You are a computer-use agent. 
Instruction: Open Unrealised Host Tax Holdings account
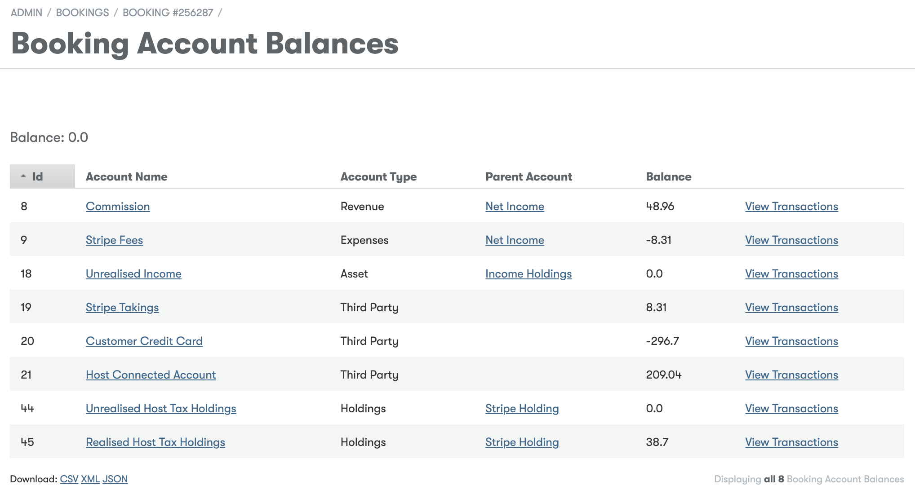click(x=161, y=408)
